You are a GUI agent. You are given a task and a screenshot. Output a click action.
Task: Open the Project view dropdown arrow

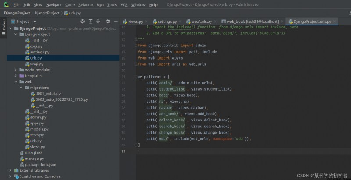[x=35, y=21]
